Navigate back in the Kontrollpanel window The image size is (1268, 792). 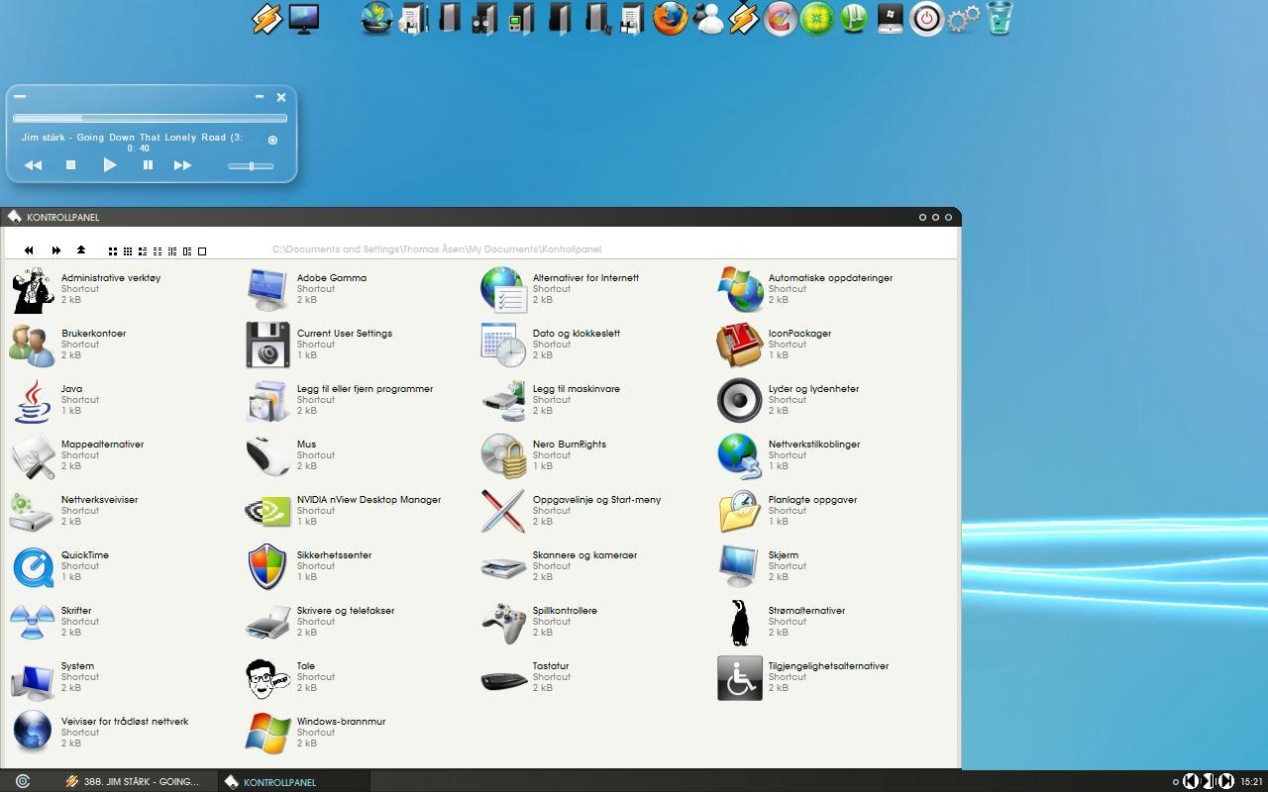29,250
